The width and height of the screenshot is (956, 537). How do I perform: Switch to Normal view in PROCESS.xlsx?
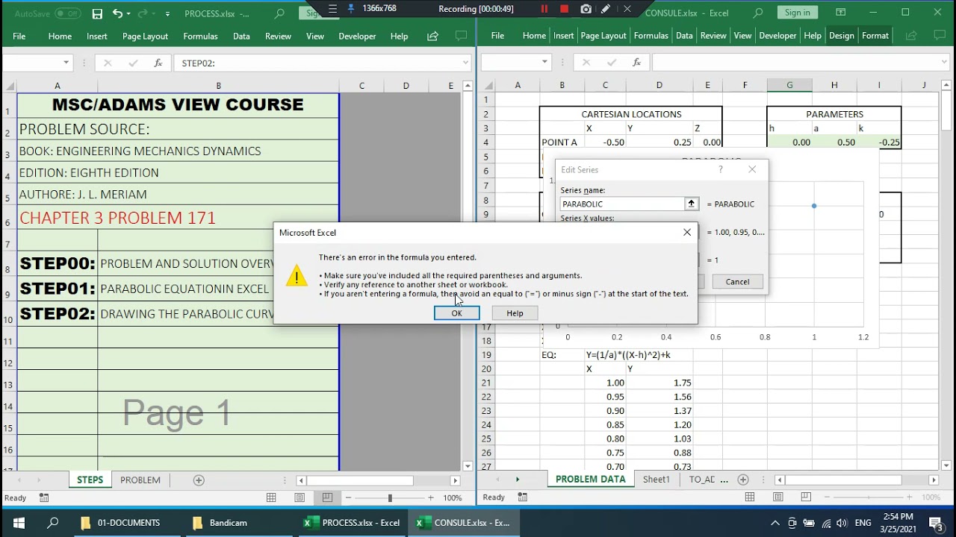pyautogui.click(x=271, y=497)
